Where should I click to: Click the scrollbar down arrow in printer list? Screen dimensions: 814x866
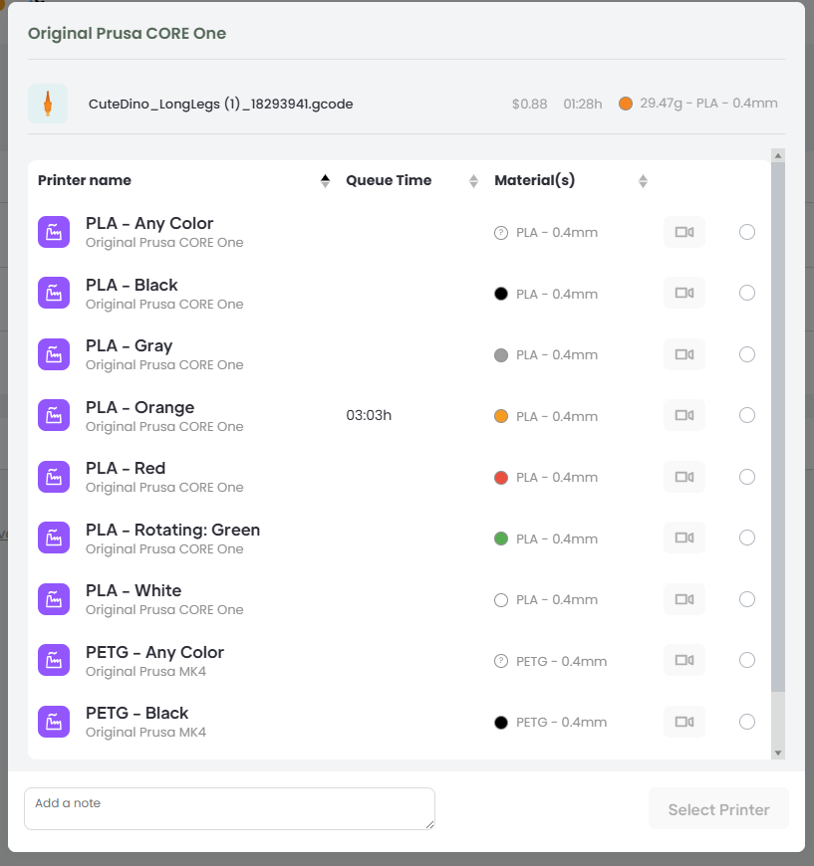click(x=778, y=753)
